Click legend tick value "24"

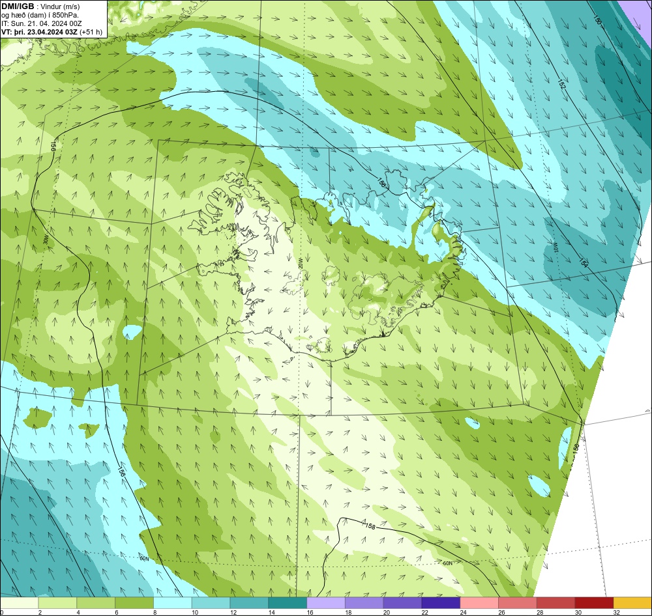[463, 612]
